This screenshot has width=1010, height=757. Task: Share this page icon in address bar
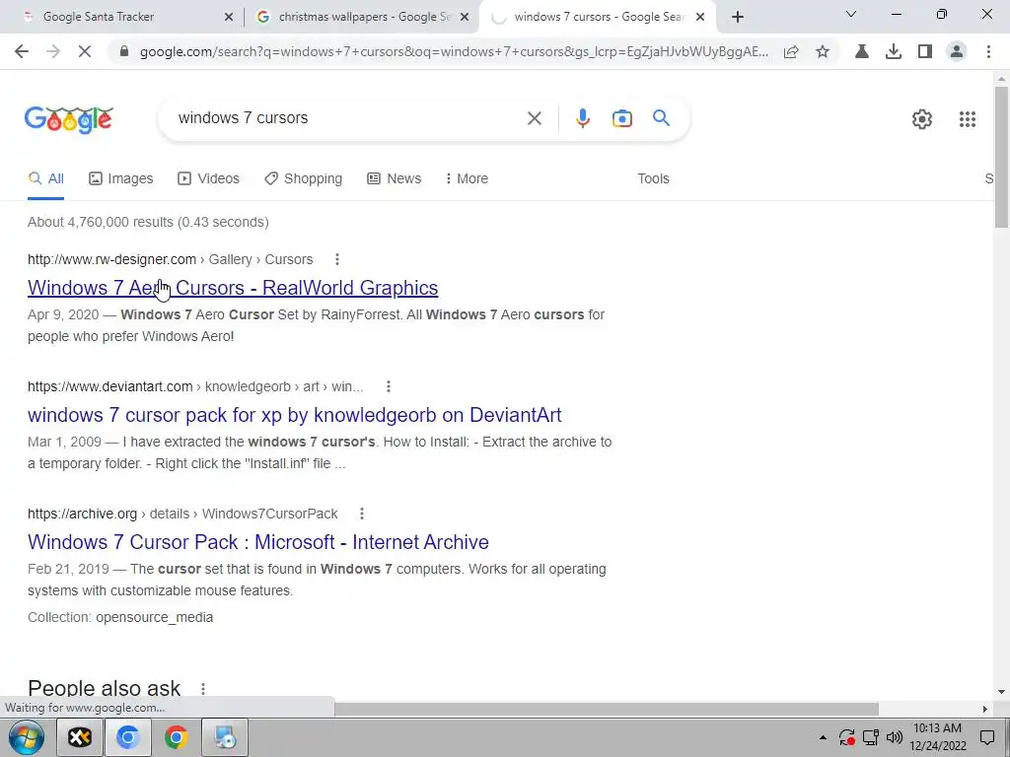click(791, 51)
